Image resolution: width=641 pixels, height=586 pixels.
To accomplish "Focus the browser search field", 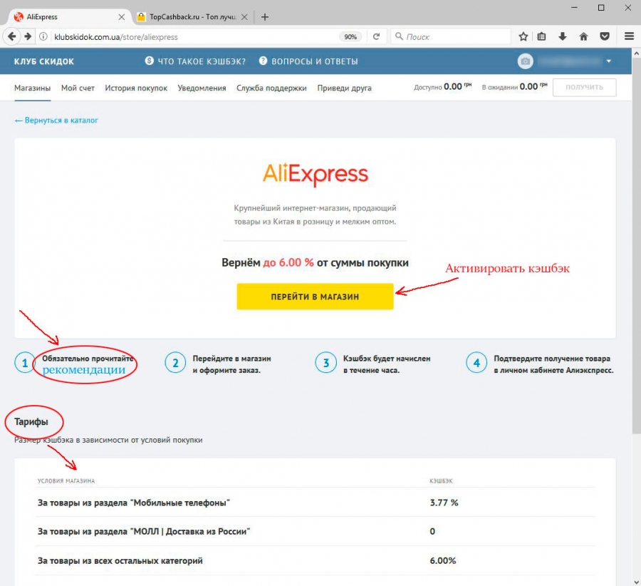I will pos(452,36).
